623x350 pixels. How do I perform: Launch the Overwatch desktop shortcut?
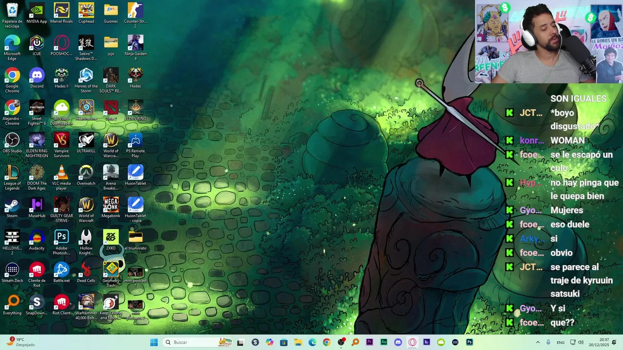click(x=86, y=175)
